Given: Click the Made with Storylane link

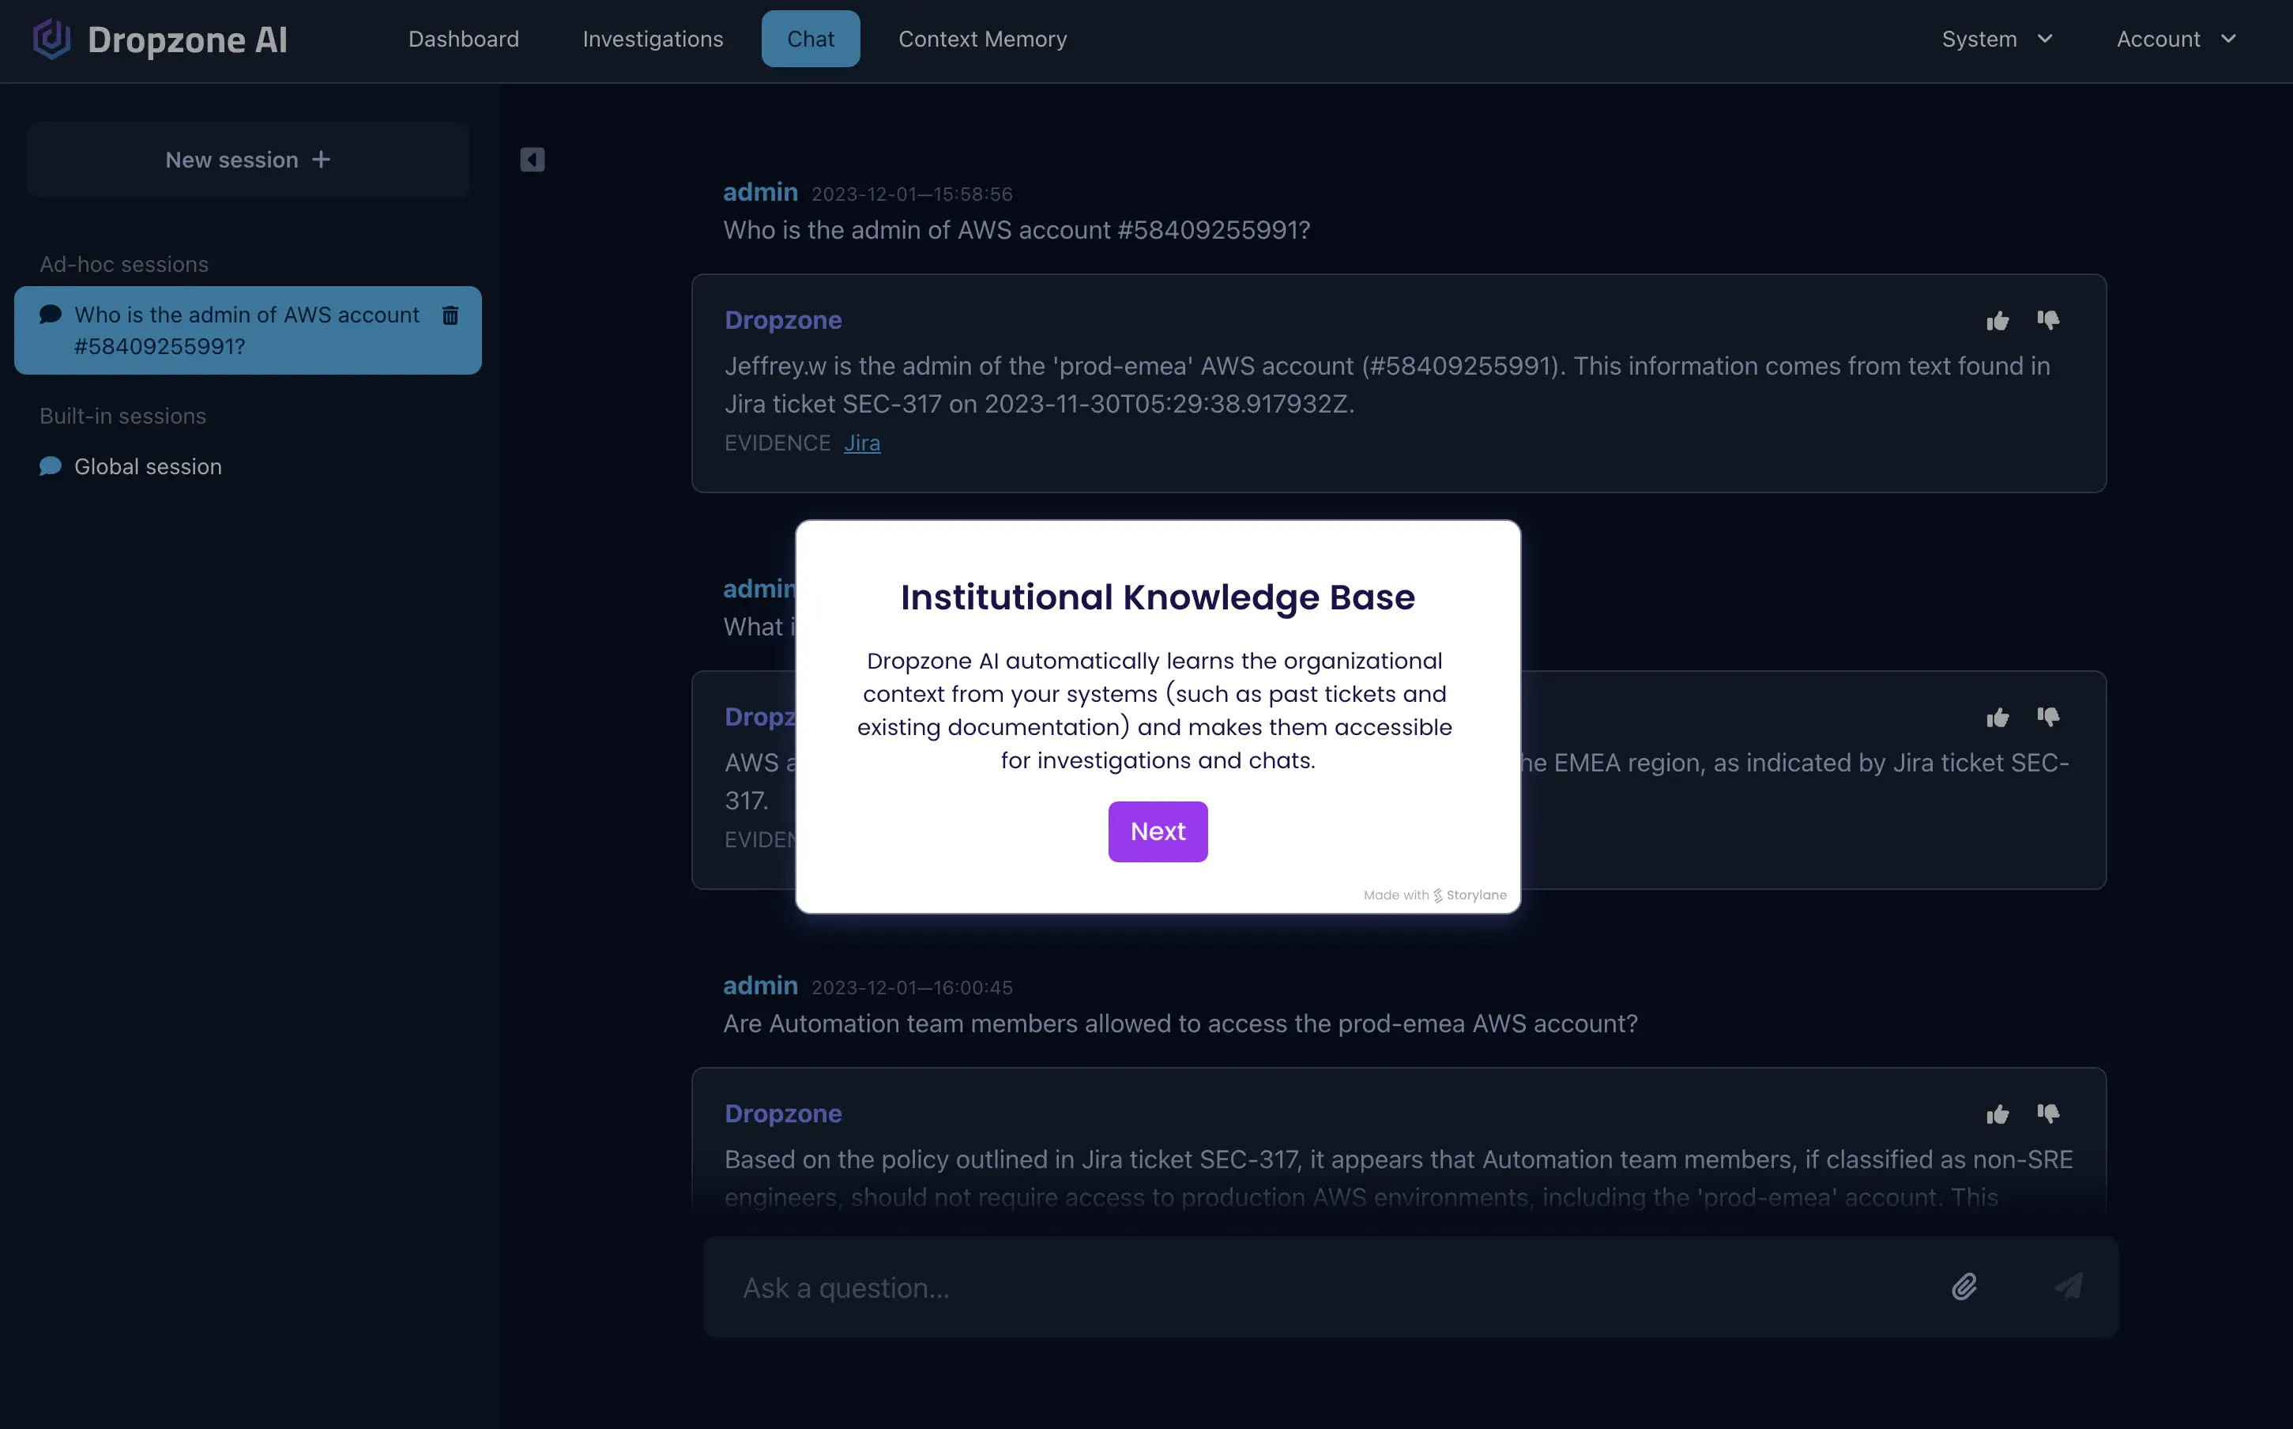Looking at the screenshot, I should tap(1434, 895).
